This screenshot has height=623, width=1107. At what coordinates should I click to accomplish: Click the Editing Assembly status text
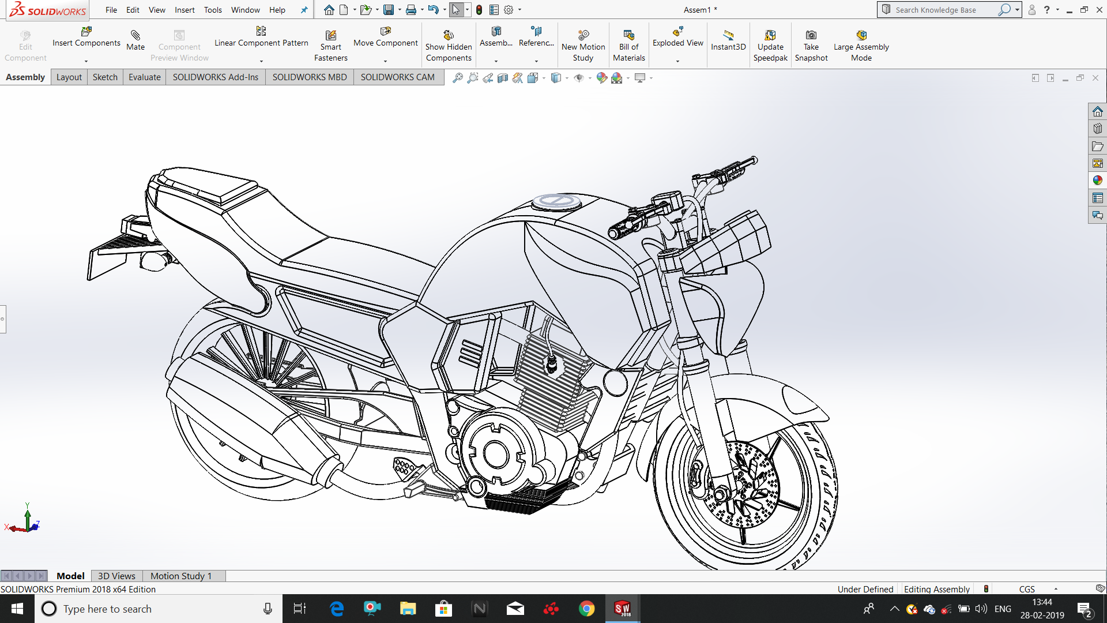click(x=937, y=589)
